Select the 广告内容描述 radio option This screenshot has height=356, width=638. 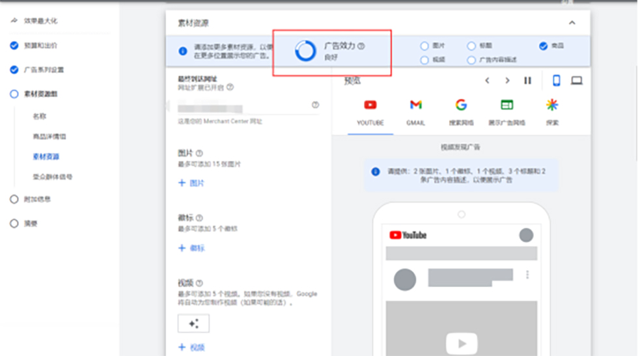pos(471,59)
